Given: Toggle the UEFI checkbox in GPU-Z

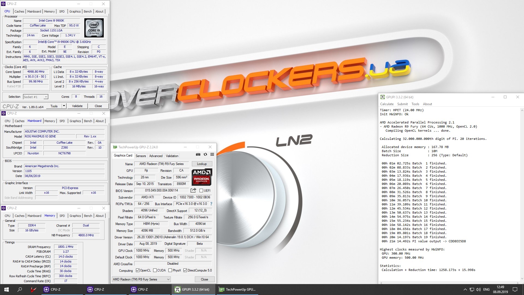Looking at the screenshot, I should 201,190.
